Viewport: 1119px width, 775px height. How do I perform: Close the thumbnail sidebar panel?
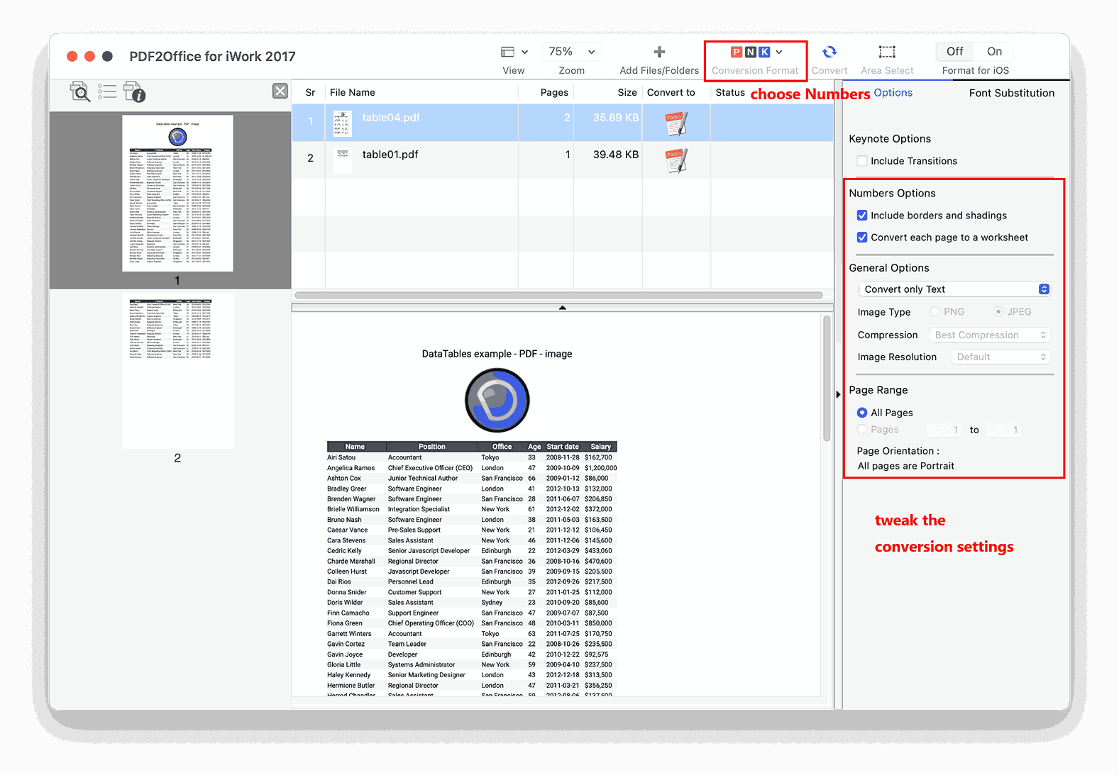coord(280,91)
